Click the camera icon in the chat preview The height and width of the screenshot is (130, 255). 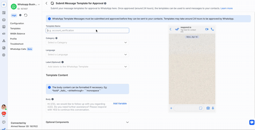click(x=208, y=108)
